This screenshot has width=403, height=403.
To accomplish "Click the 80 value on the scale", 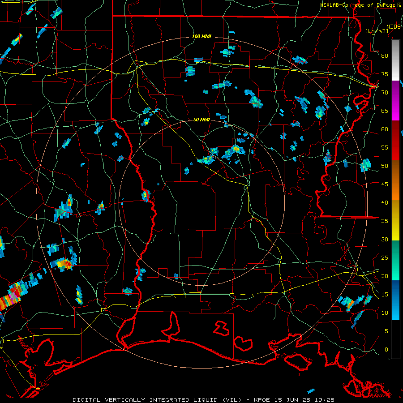I will click(x=385, y=56).
